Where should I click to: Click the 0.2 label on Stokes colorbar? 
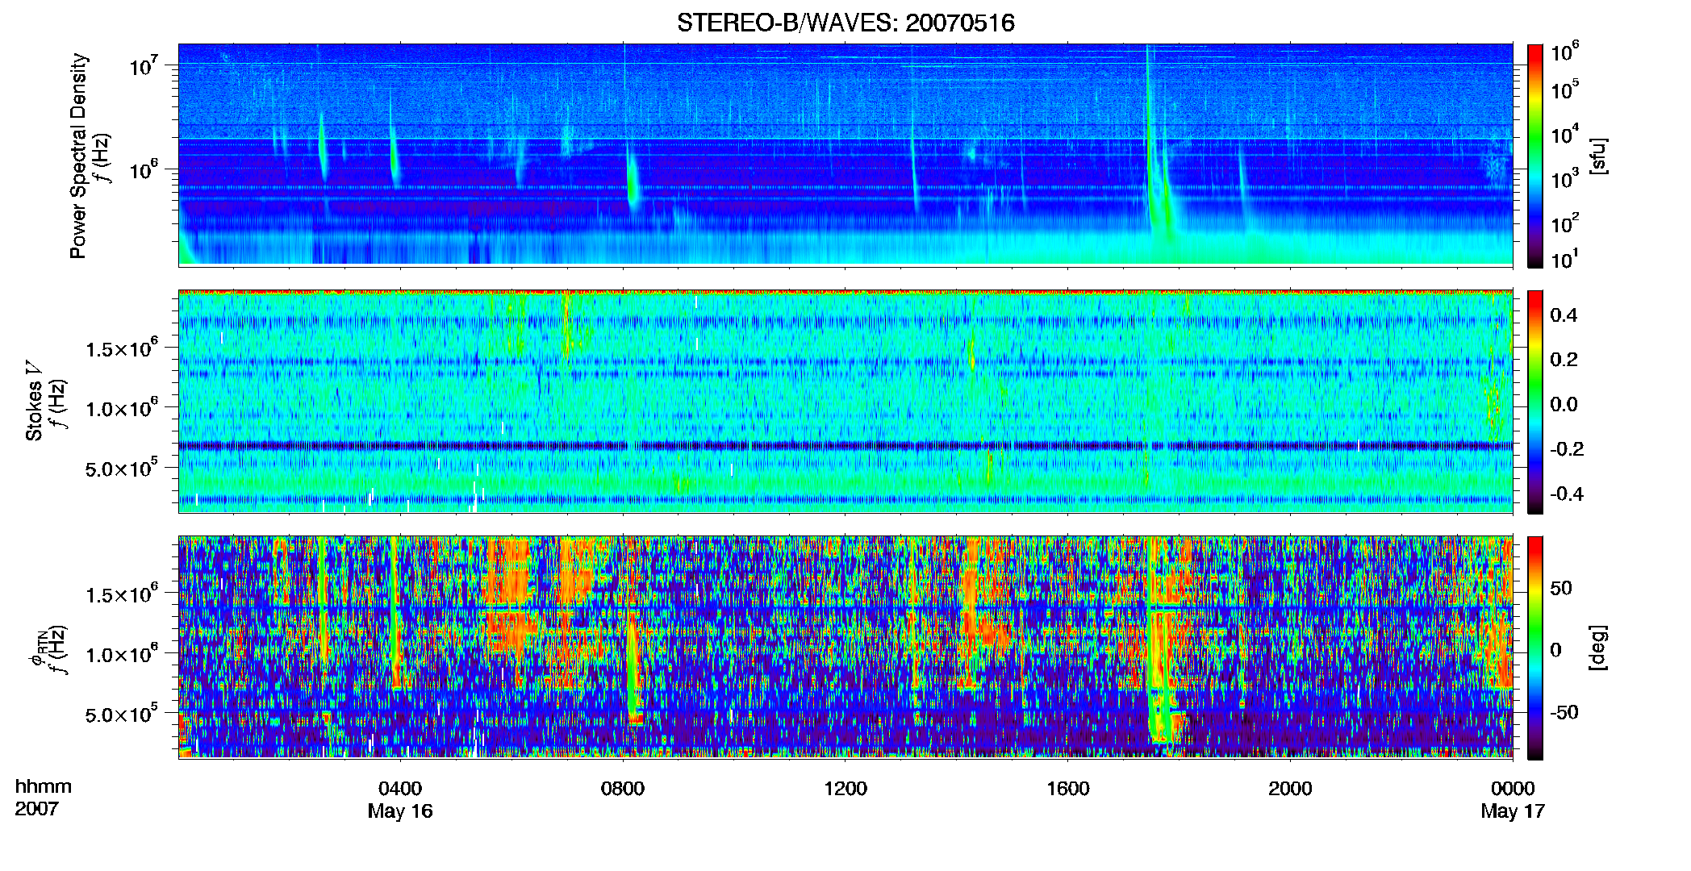tap(1564, 360)
